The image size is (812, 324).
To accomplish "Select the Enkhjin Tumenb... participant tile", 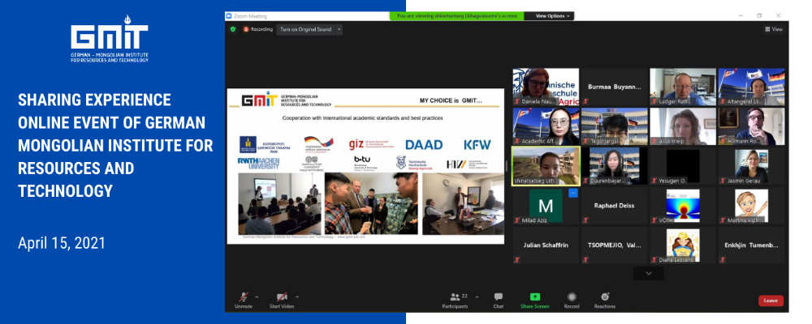I will coord(751,245).
